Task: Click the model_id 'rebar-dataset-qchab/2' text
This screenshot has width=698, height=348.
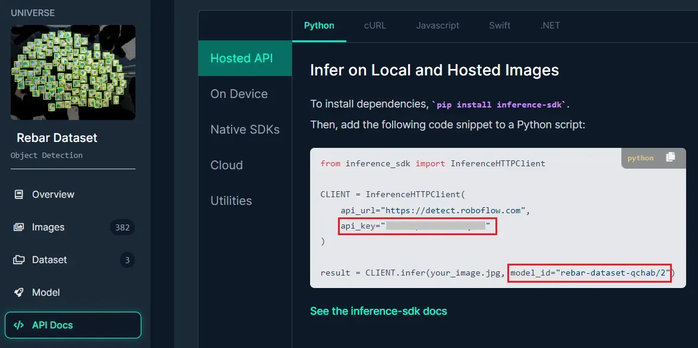Action: (x=590, y=273)
